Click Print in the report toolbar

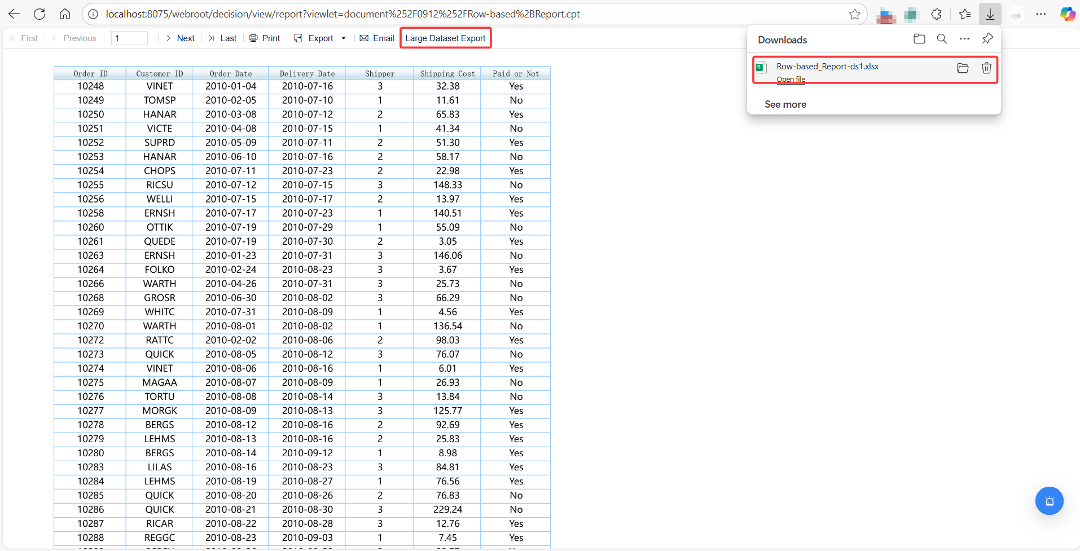pyautogui.click(x=265, y=38)
